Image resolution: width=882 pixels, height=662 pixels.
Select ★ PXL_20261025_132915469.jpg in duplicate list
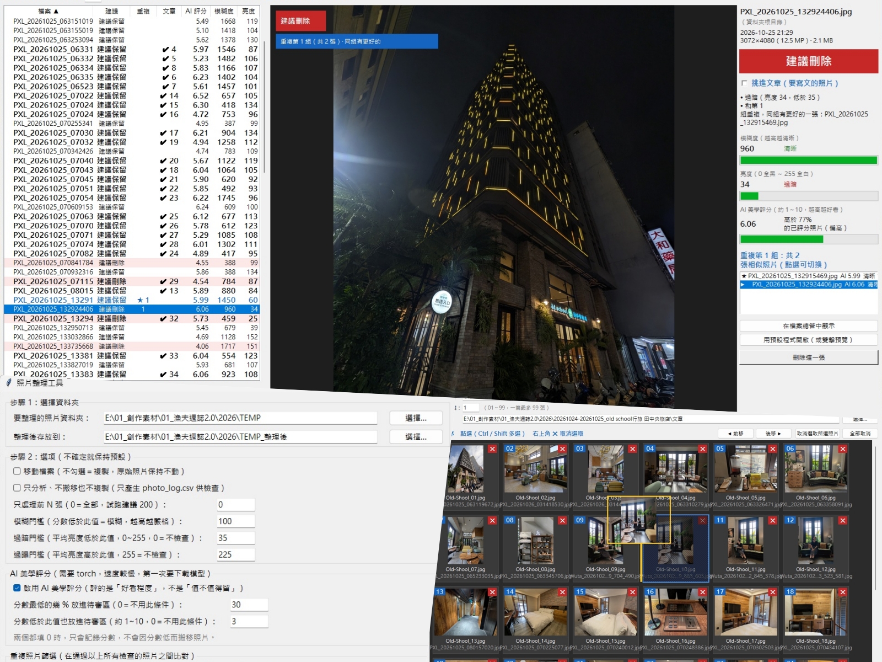coord(808,276)
